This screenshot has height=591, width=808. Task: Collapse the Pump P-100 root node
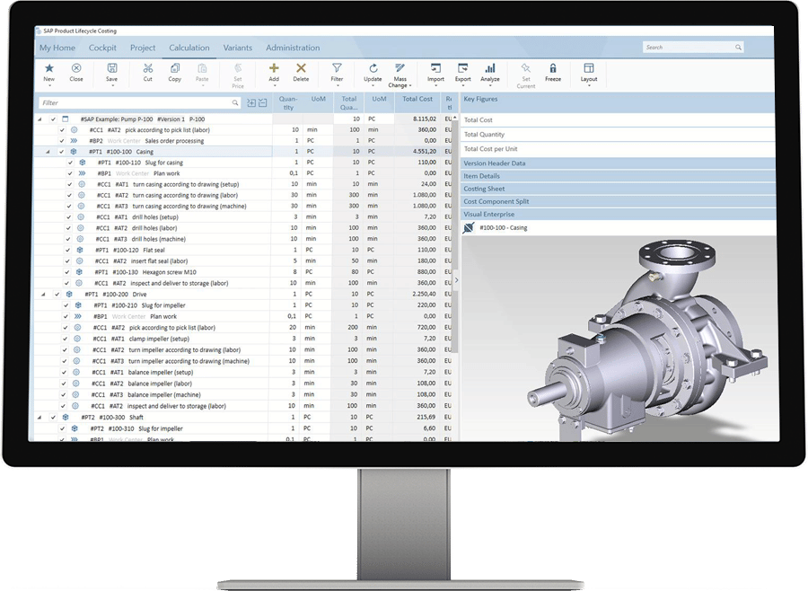pos(40,119)
